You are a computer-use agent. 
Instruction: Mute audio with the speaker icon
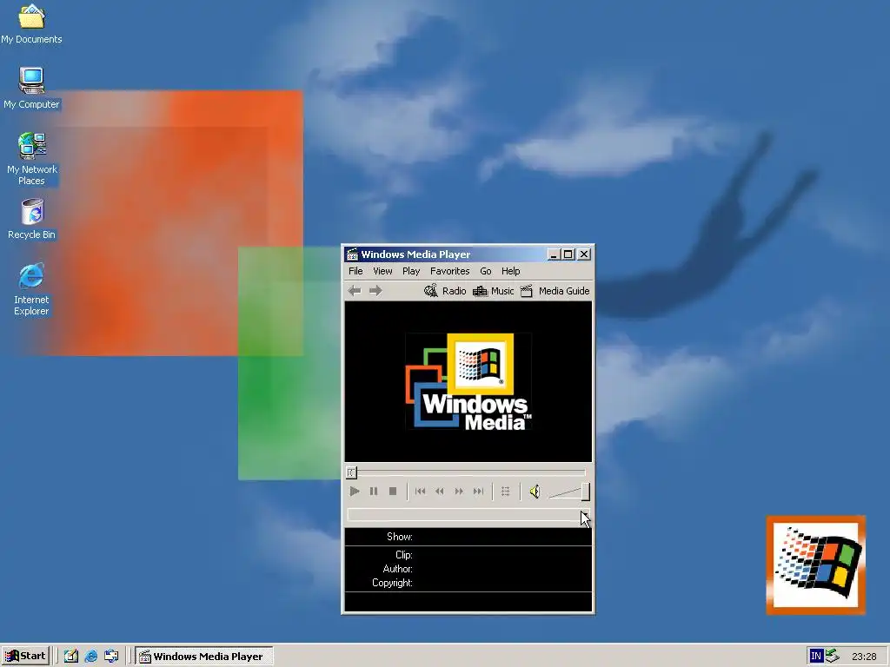click(x=535, y=492)
